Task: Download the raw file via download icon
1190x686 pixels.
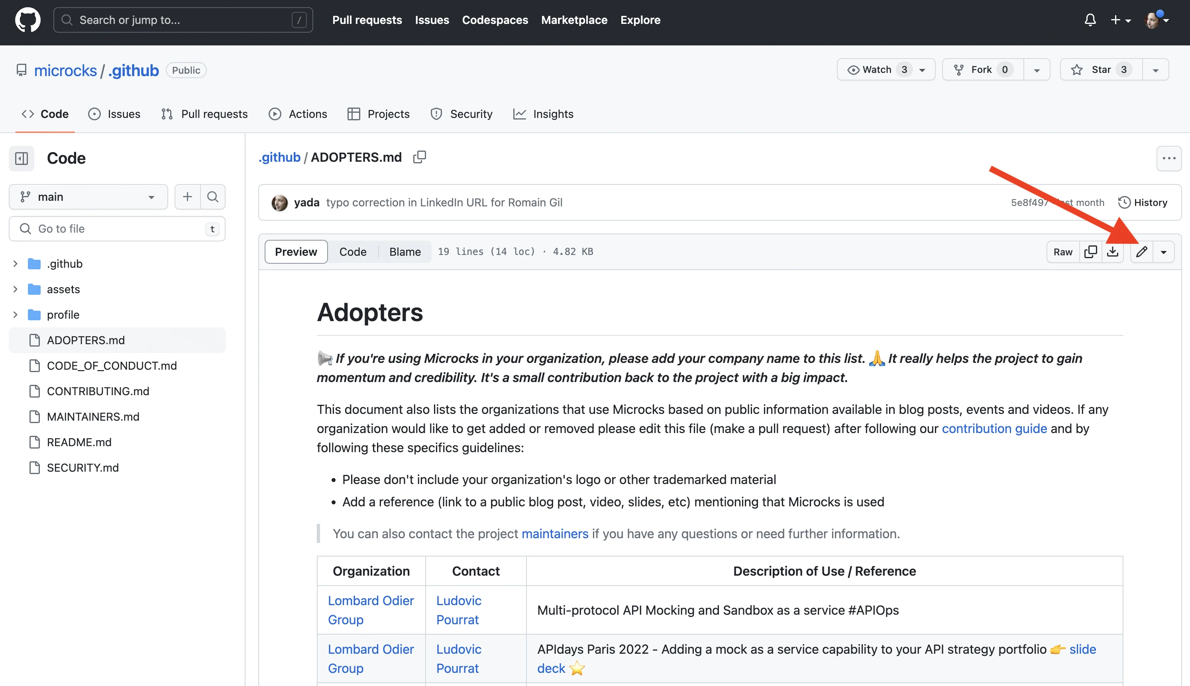Action: coord(1113,252)
